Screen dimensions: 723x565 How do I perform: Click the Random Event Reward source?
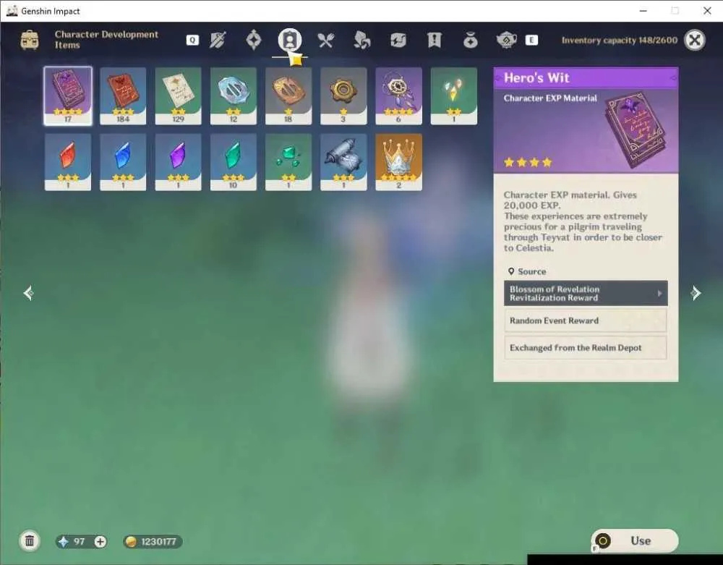click(586, 320)
